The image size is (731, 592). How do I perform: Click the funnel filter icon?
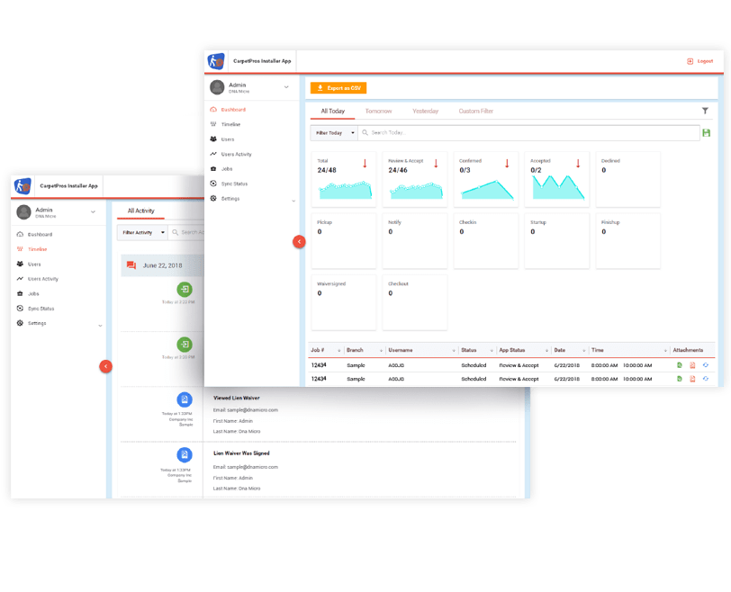click(705, 111)
